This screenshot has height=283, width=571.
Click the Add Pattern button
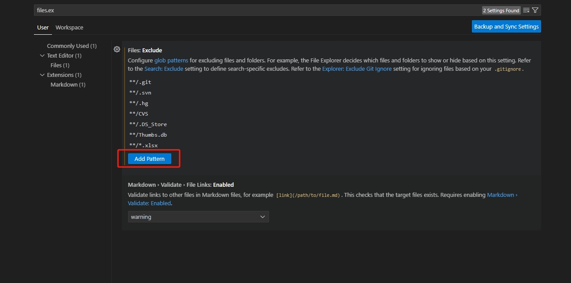click(149, 159)
